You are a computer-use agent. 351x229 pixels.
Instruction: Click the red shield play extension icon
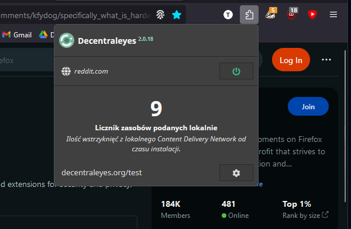(312, 15)
